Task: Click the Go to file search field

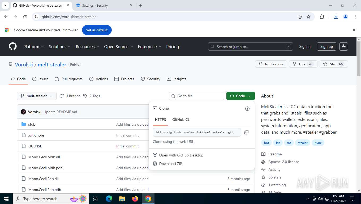Action: coord(196,96)
